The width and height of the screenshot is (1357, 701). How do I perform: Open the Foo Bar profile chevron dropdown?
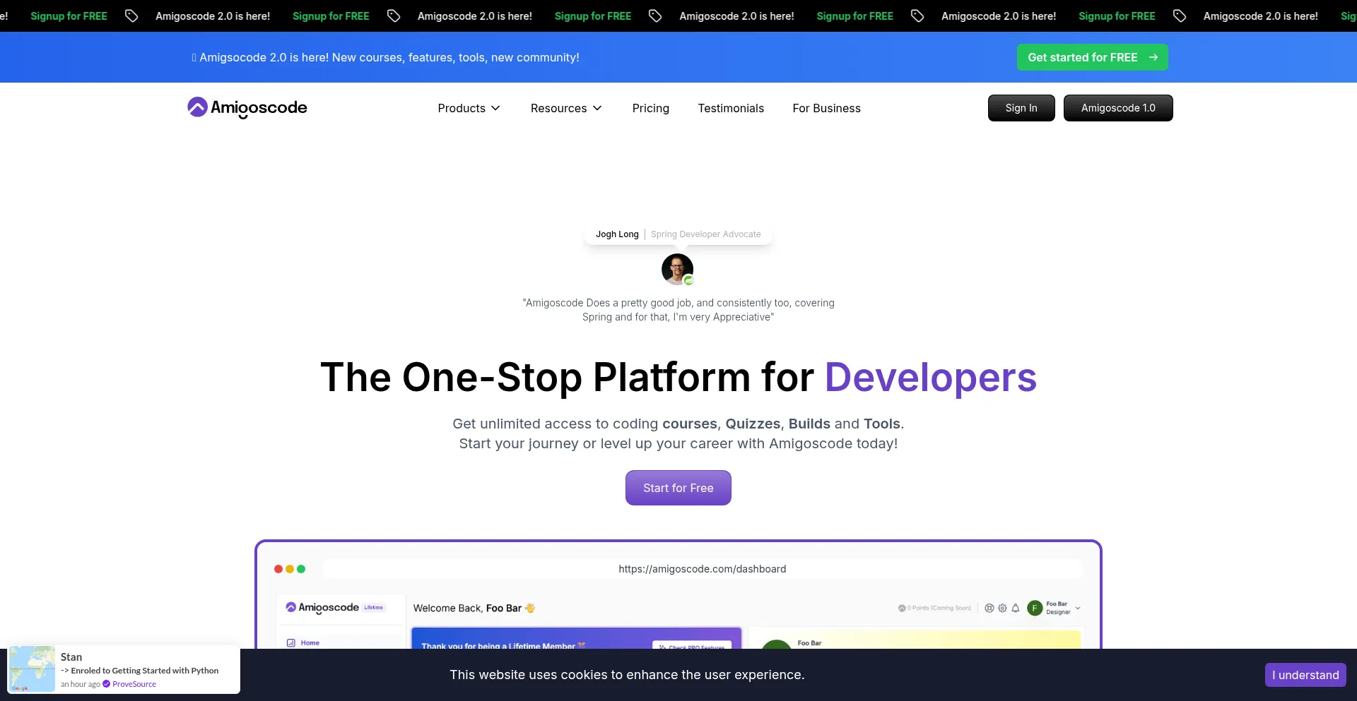1077,608
